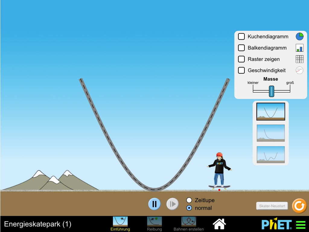Click the grid icon next to Raster zeigen
The image size is (309, 232).
(x=299, y=59)
